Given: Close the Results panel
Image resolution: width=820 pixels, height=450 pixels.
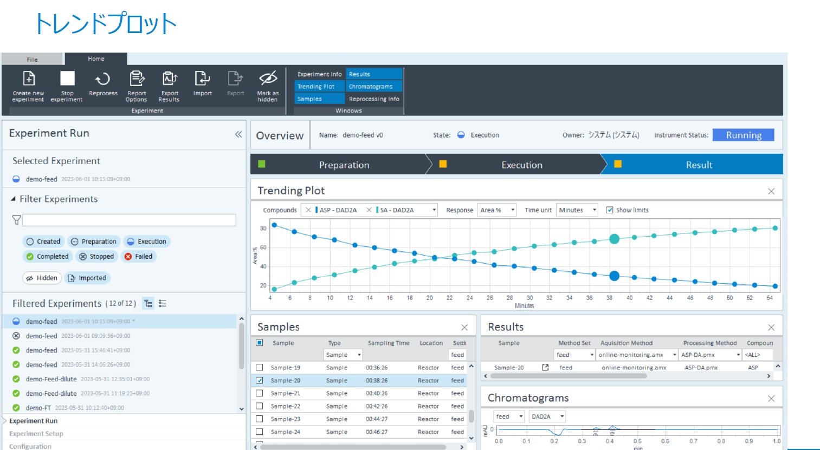Looking at the screenshot, I should coord(771,328).
